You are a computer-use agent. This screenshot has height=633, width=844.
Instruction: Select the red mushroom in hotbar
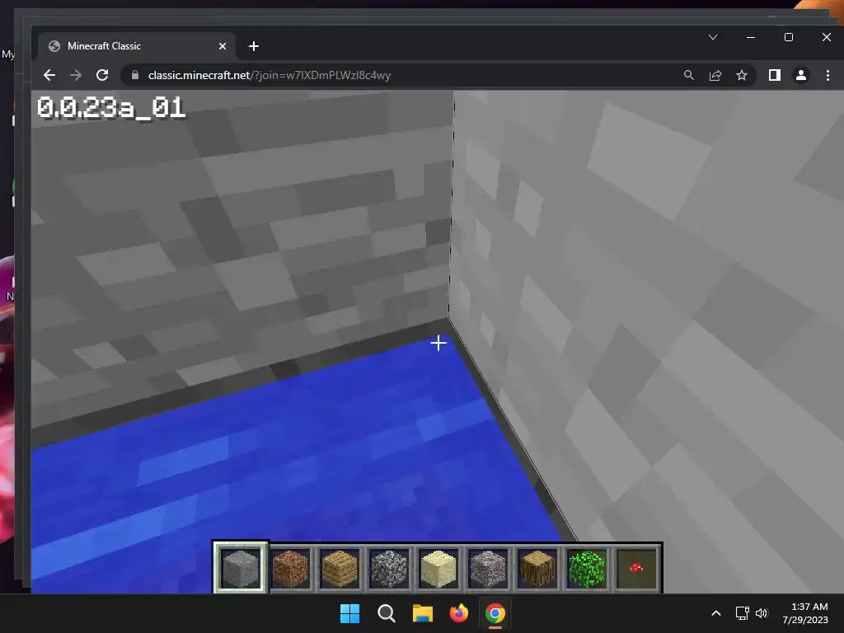coord(636,569)
